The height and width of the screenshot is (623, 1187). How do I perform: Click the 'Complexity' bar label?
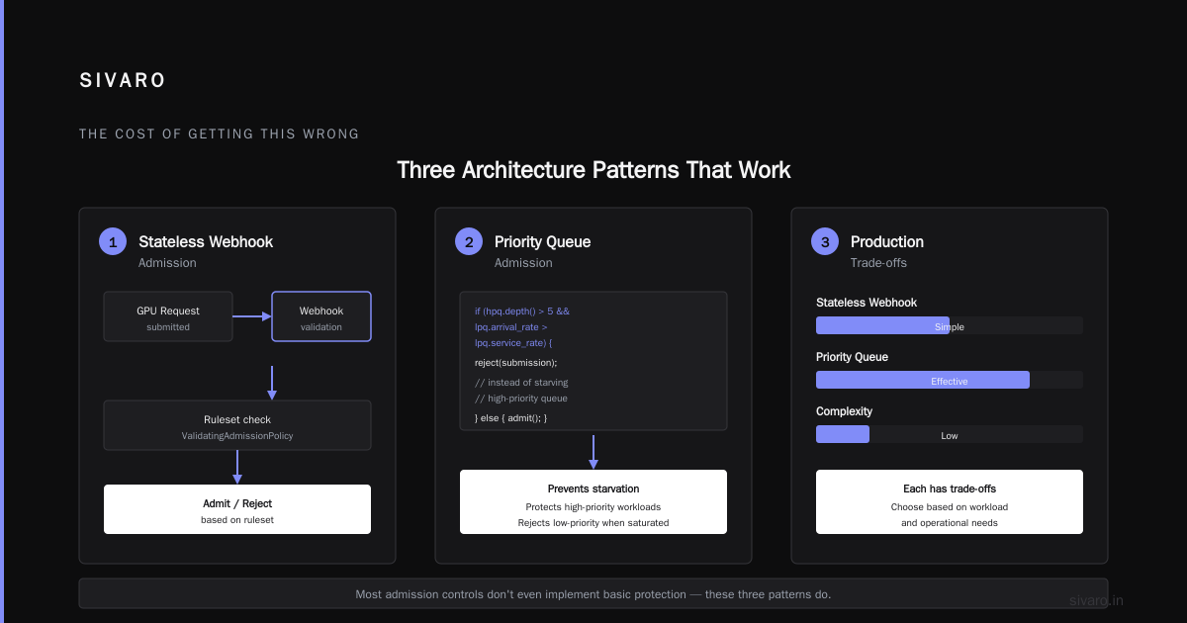pyautogui.click(x=844, y=411)
